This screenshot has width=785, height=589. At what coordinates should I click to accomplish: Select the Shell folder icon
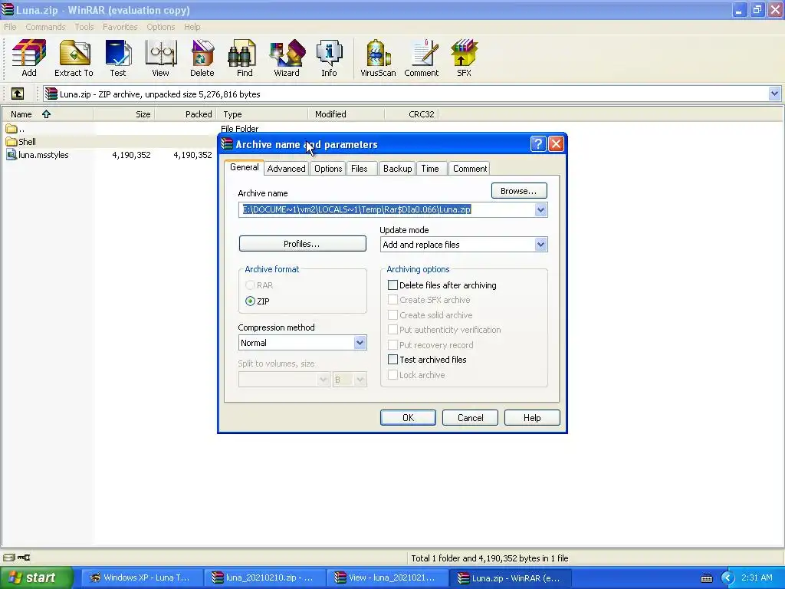click(x=11, y=142)
